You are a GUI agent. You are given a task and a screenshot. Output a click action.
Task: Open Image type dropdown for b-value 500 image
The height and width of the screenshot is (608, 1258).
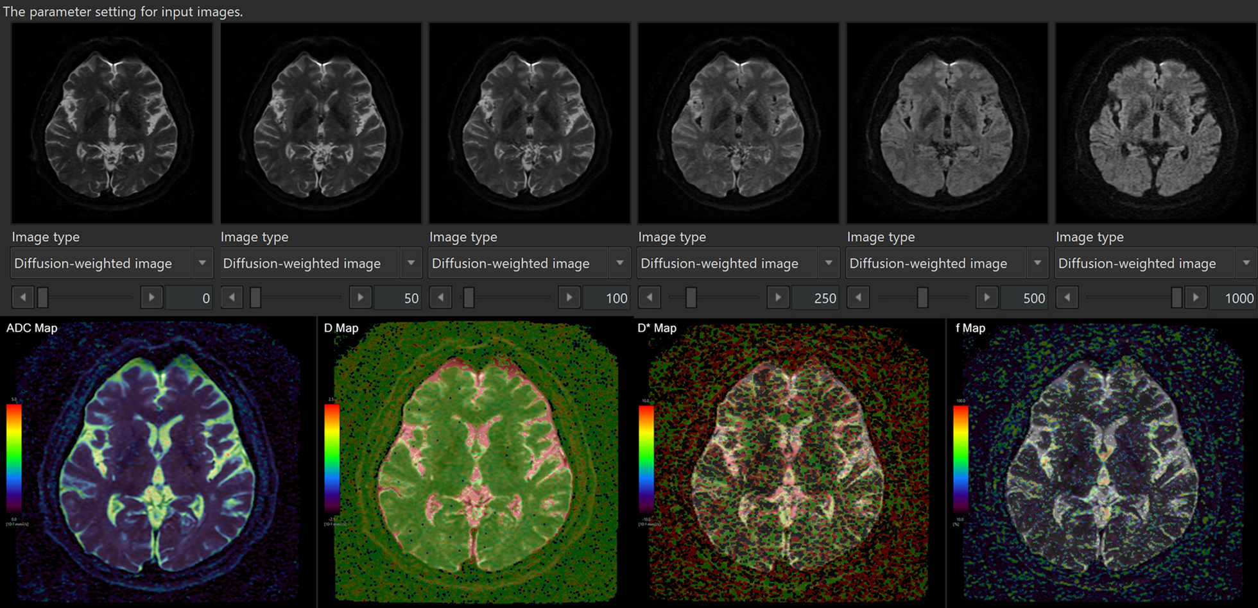click(x=947, y=263)
